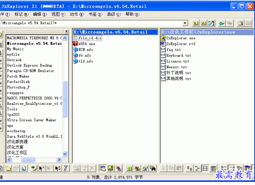Click the picture edit icon in the bottom toolbar
255x185 pixels.
111,168
